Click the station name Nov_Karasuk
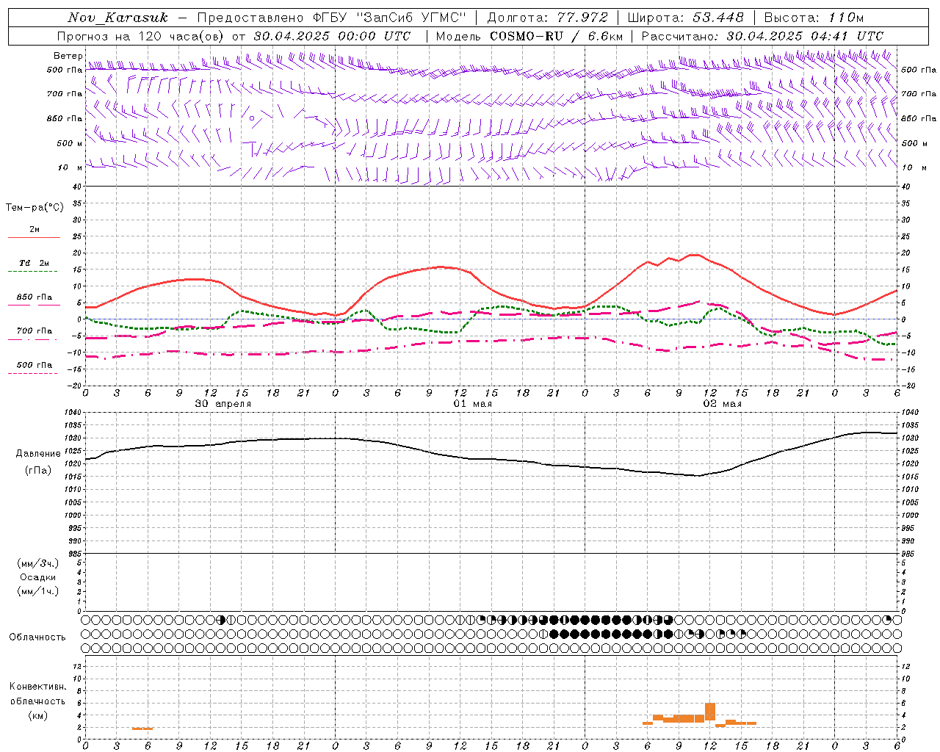Image resolution: width=940 pixels, height=752 pixels. 117,18
